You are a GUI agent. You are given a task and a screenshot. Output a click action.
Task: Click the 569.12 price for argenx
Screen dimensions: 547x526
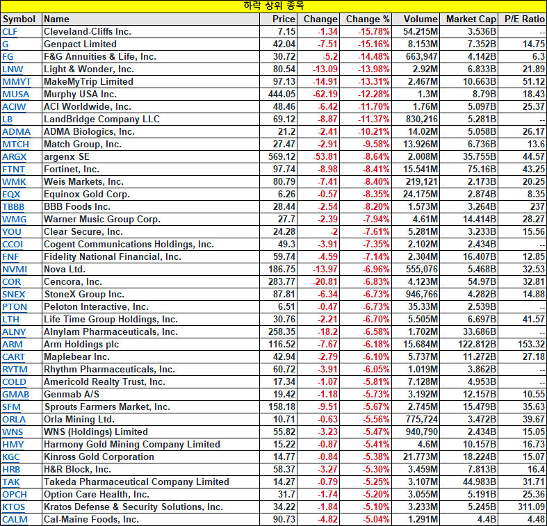point(282,157)
